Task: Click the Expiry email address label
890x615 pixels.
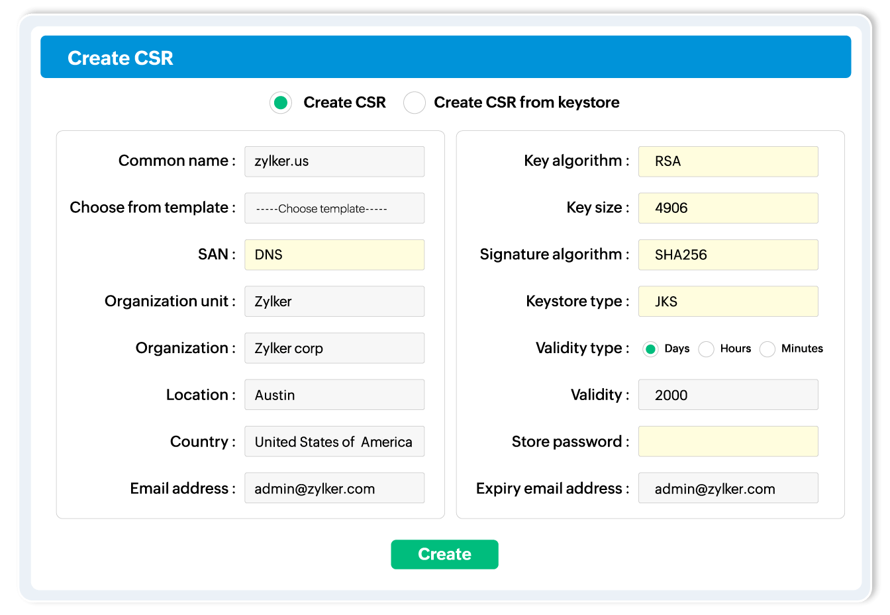Action: tap(553, 488)
